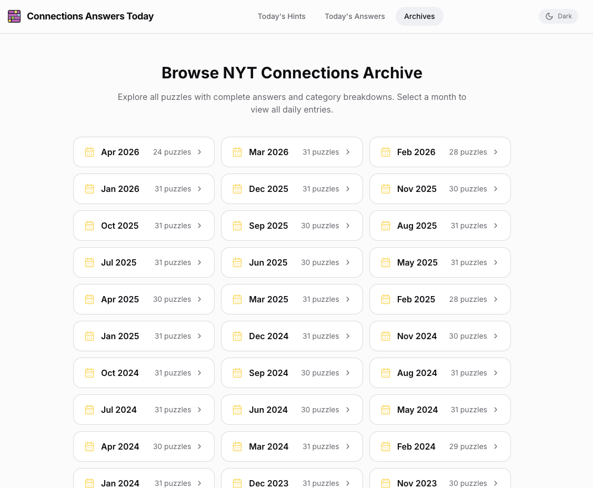The height and width of the screenshot is (488, 593).
Task: Click the calendar icon on Apr 2026 card
Action: point(89,152)
